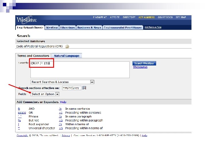Click the Code of Federal Regulations (CFR) text
This screenshot has width=207, height=155.
39,46
